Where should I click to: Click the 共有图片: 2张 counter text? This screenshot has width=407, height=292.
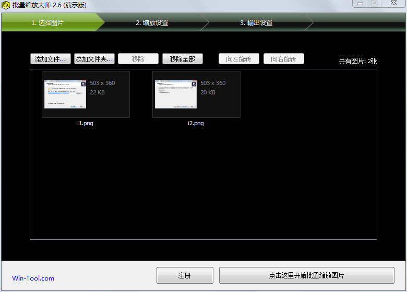click(358, 61)
